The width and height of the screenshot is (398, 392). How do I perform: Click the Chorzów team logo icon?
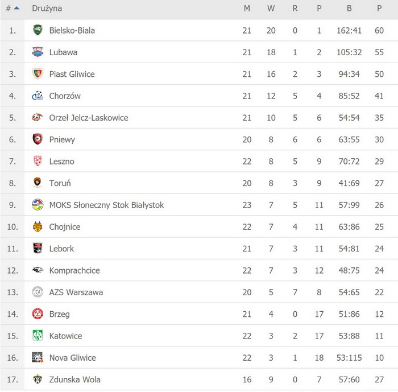38,96
